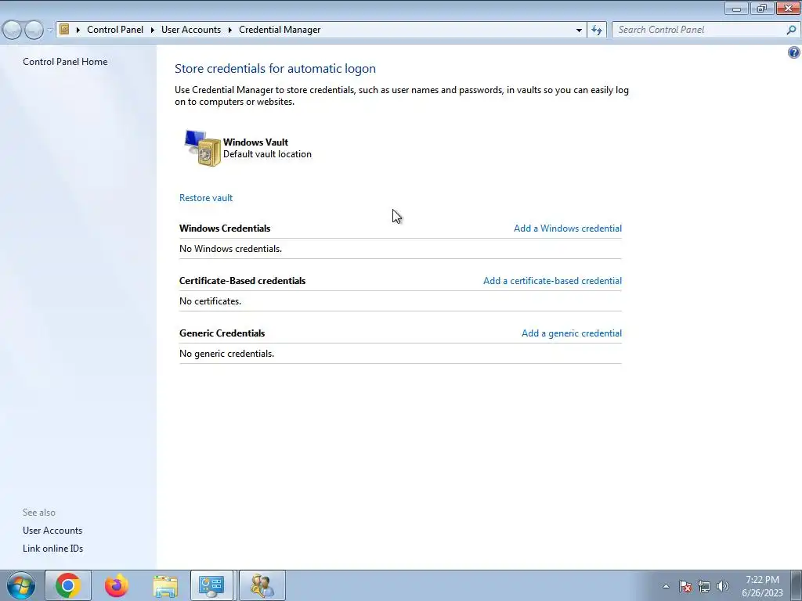This screenshot has height=601, width=802.
Task: Select User Accounts taskbar button
Action: 262,585
